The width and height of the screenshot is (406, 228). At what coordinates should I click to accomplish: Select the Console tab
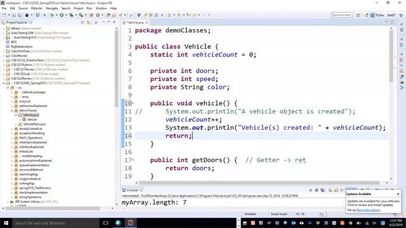pos(133,190)
